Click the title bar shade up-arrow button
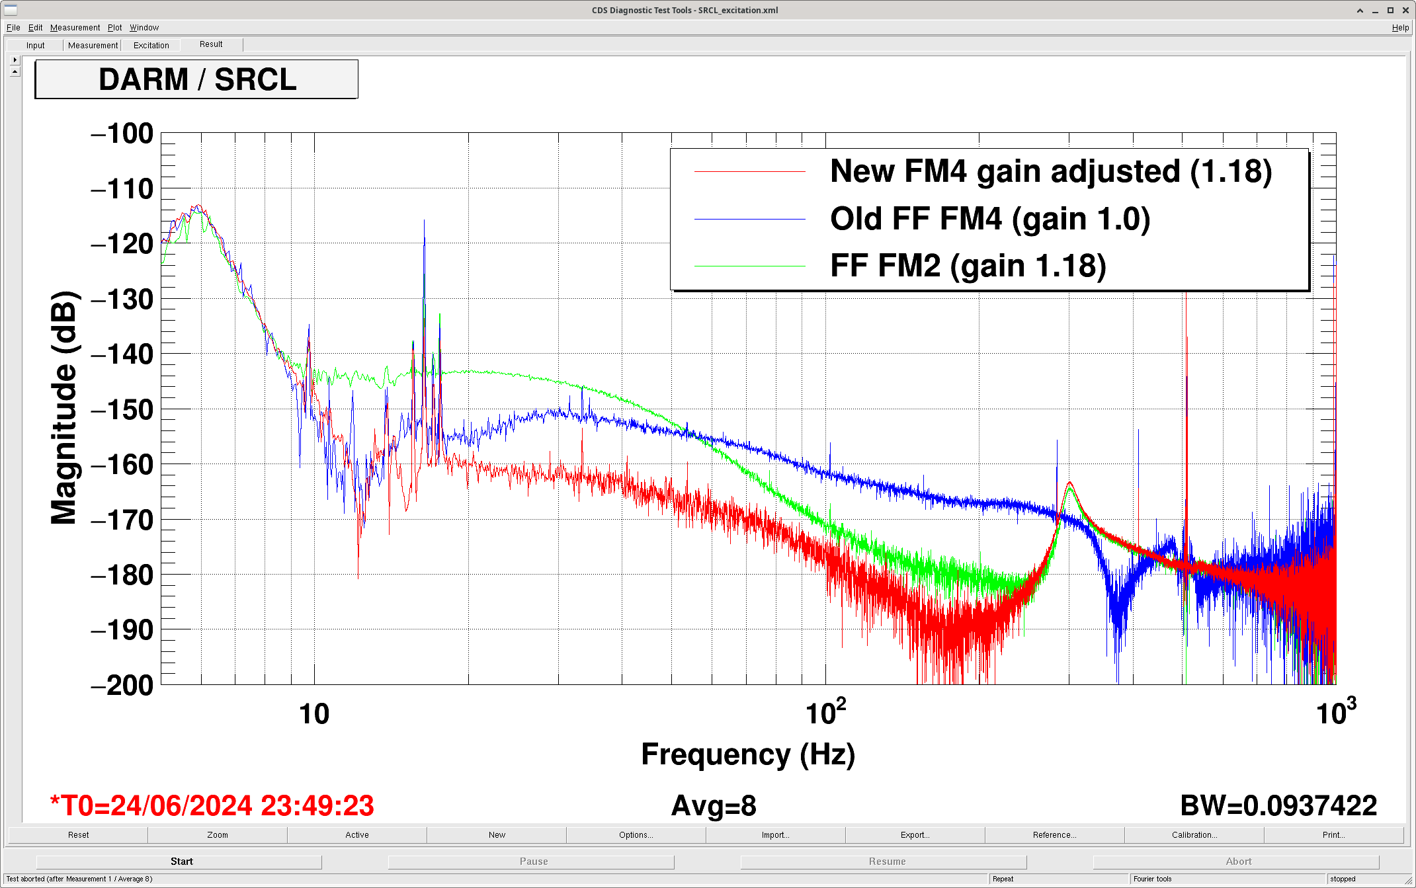This screenshot has height=888, width=1416. (x=1360, y=10)
